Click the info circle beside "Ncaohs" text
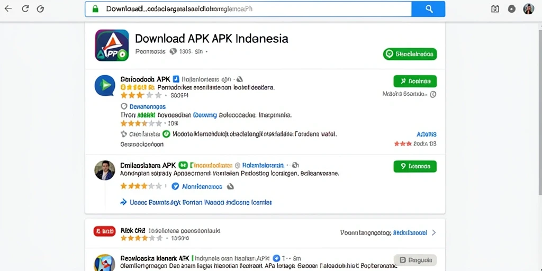The image size is (542, 271). (433, 94)
